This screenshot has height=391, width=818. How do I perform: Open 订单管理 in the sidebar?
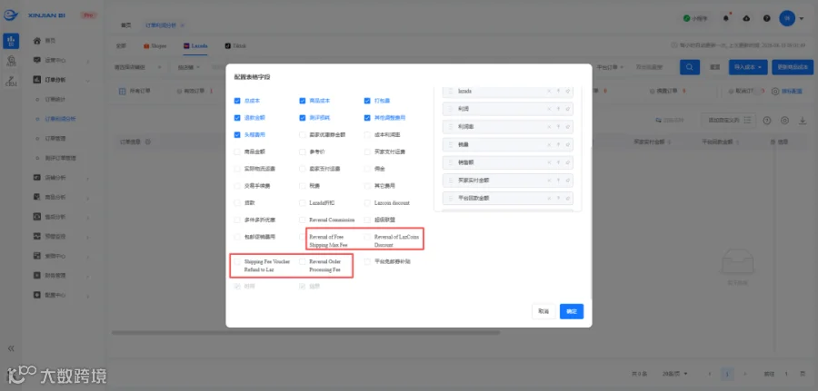[55, 139]
